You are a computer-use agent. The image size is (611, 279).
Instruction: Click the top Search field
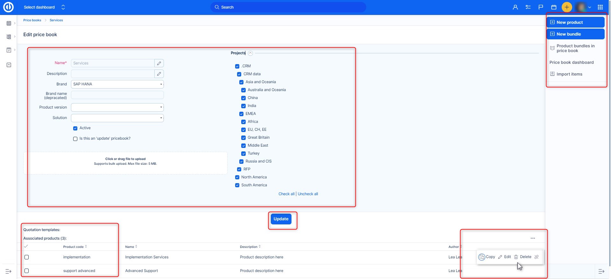288,7
